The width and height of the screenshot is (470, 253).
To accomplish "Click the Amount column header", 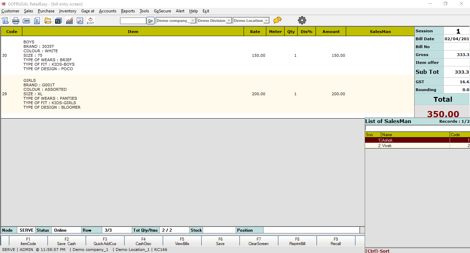I will (x=331, y=32).
